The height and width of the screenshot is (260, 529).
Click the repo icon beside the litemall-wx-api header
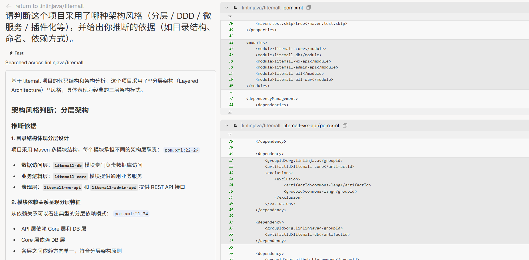(235, 126)
